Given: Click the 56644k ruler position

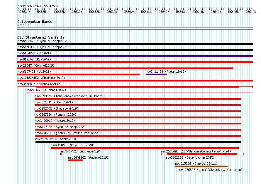Looking at the screenshot, I should coord(199,12).
